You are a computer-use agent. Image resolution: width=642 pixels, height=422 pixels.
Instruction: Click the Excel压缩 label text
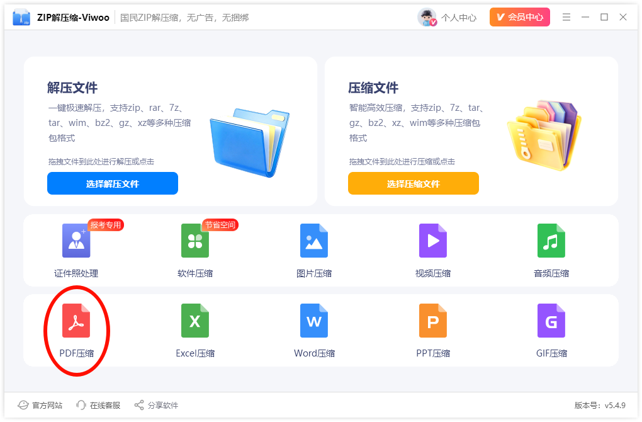195,353
